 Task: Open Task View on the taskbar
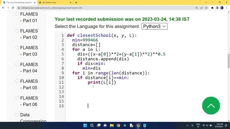tap(98, 125)
